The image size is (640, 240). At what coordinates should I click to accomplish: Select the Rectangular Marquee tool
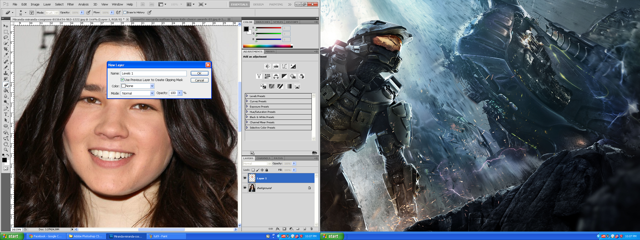(x=6, y=32)
